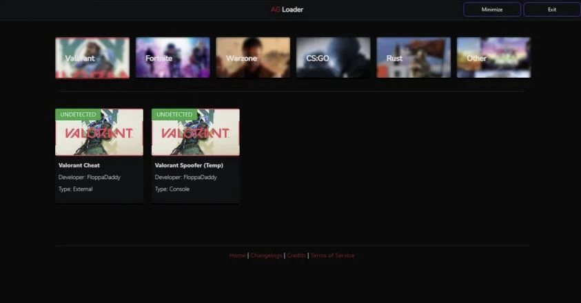View the Credits link
581x303 pixels.
(296, 255)
